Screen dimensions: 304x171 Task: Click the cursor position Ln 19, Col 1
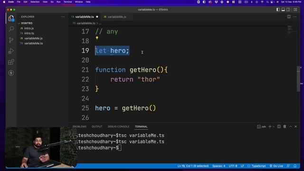coord(193,166)
